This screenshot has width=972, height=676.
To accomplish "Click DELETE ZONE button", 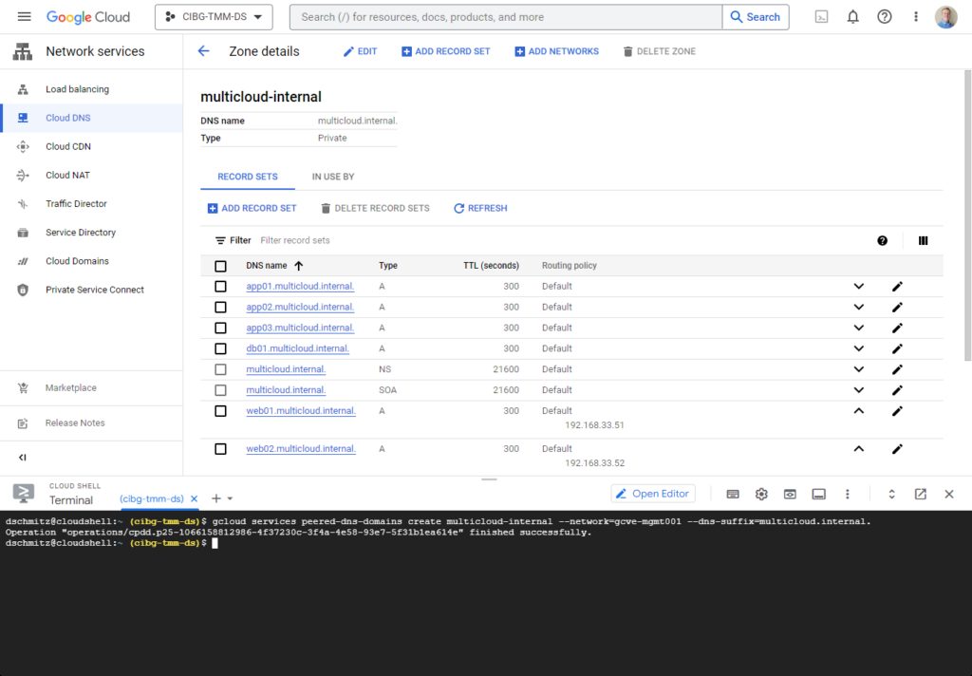I will (x=660, y=51).
